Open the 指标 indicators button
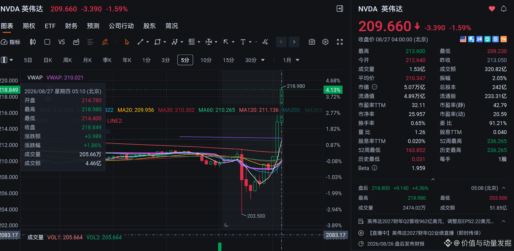The width and height of the screenshot is (514, 251). (11, 42)
